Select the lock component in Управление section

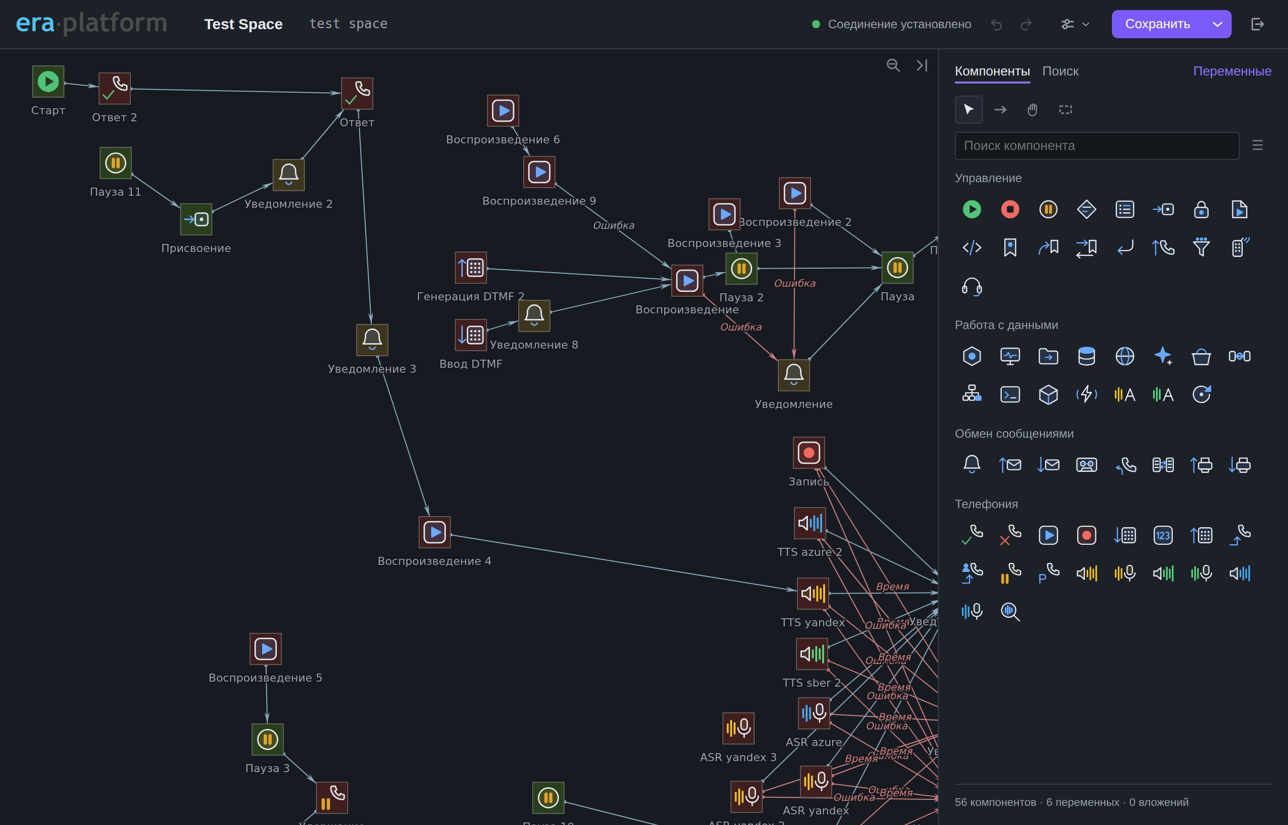[x=1201, y=209]
